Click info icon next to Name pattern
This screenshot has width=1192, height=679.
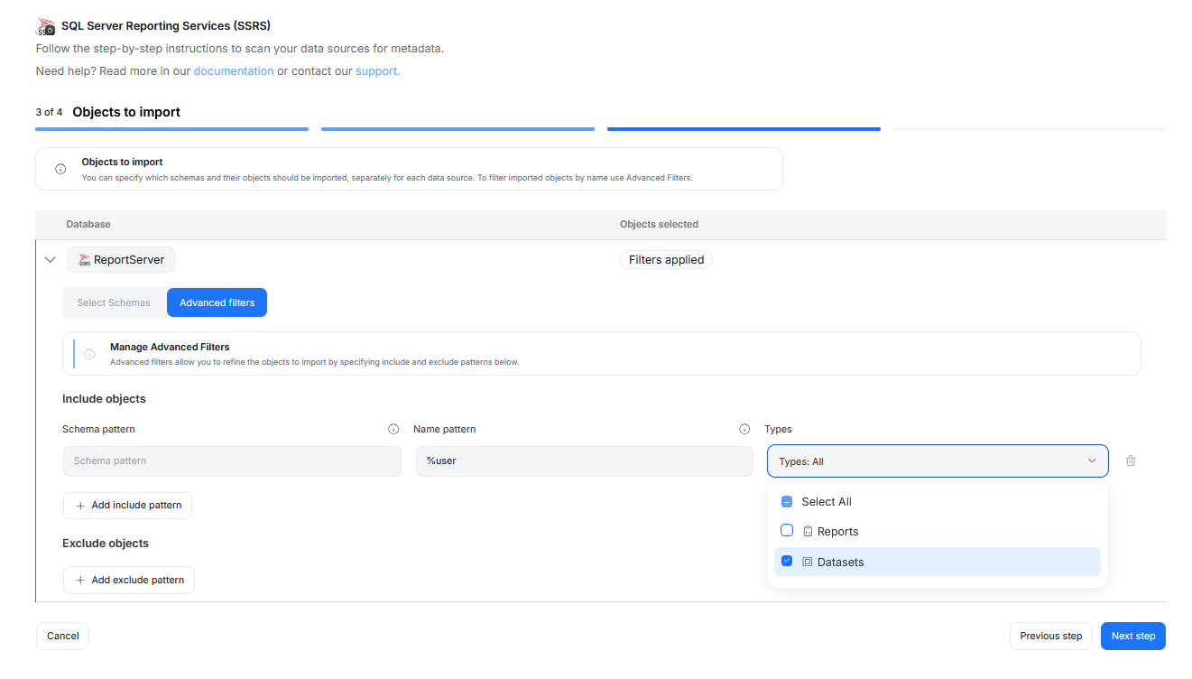(744, 430)
